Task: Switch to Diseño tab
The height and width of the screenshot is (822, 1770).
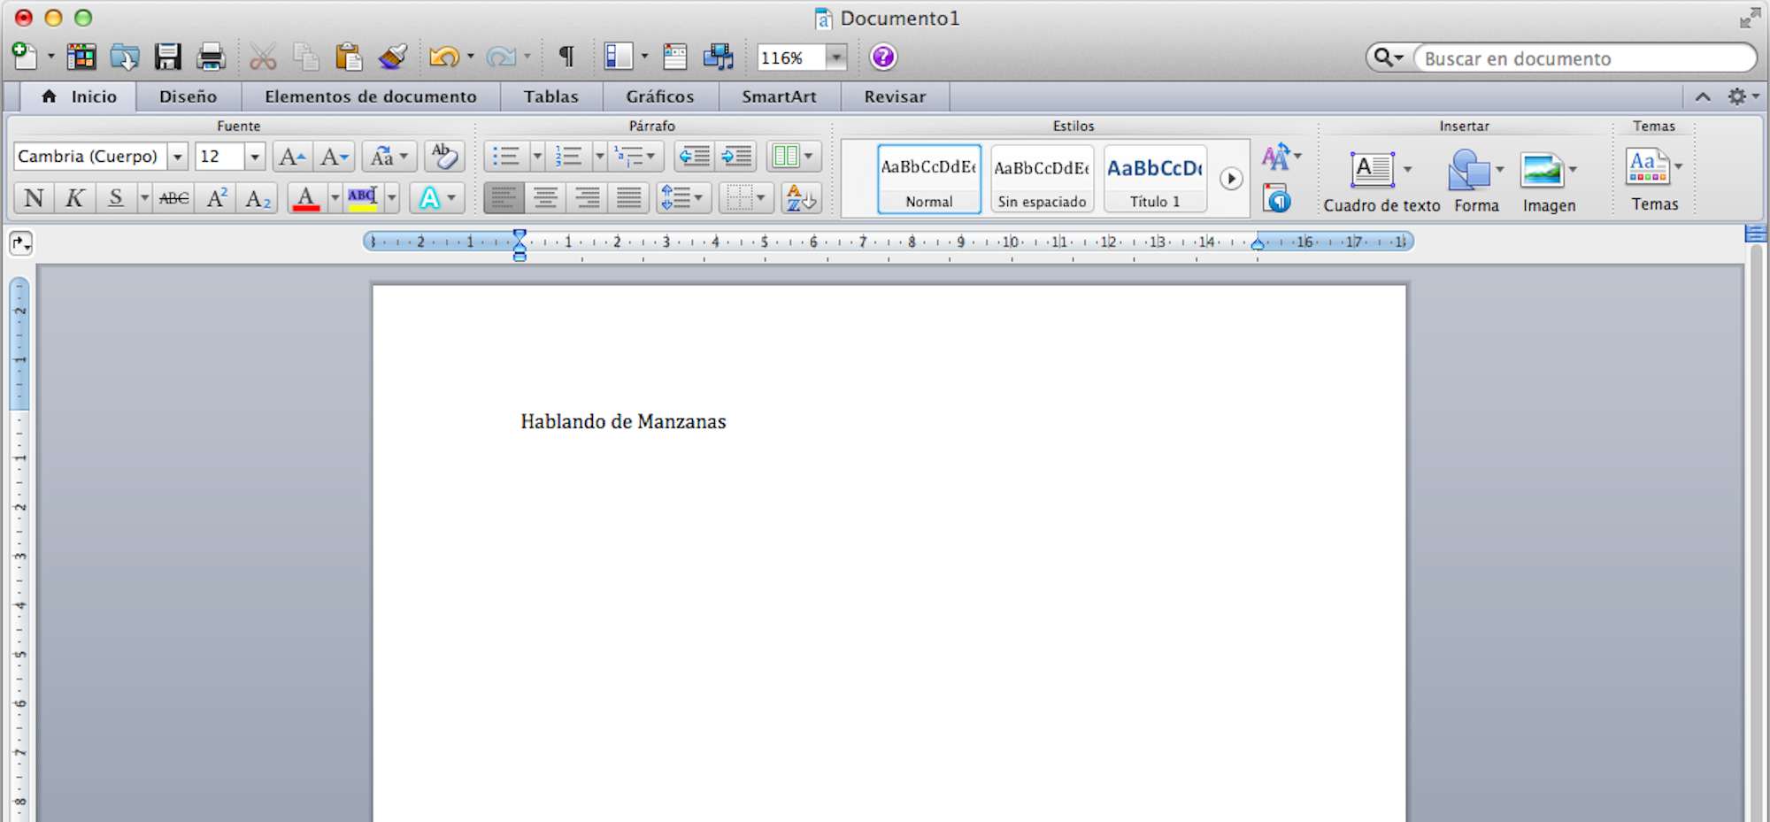Action: pos(188,96)
